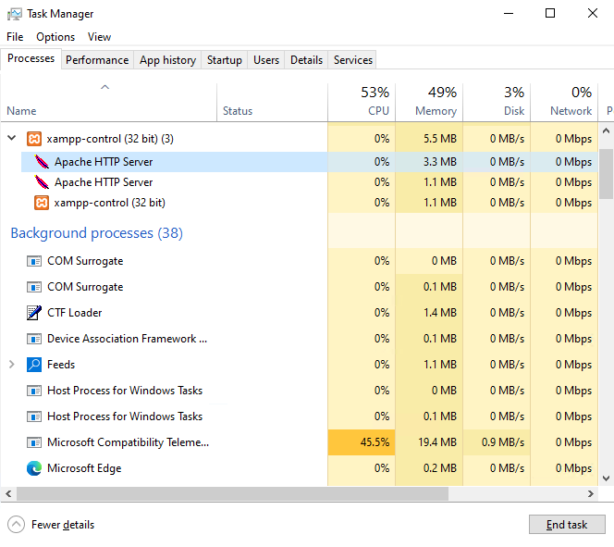Click the 5.5 MB memory value cell
The image size is (614, 547).
point(429,139)
